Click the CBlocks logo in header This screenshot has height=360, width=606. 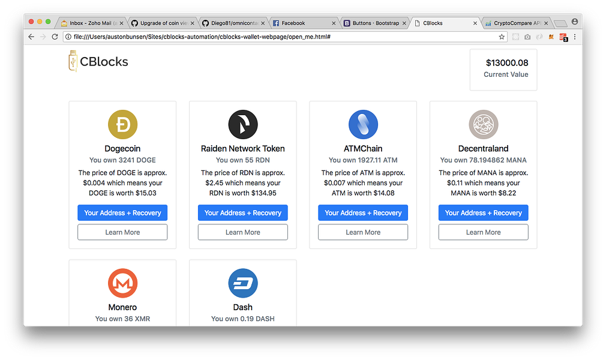point(98,61)
